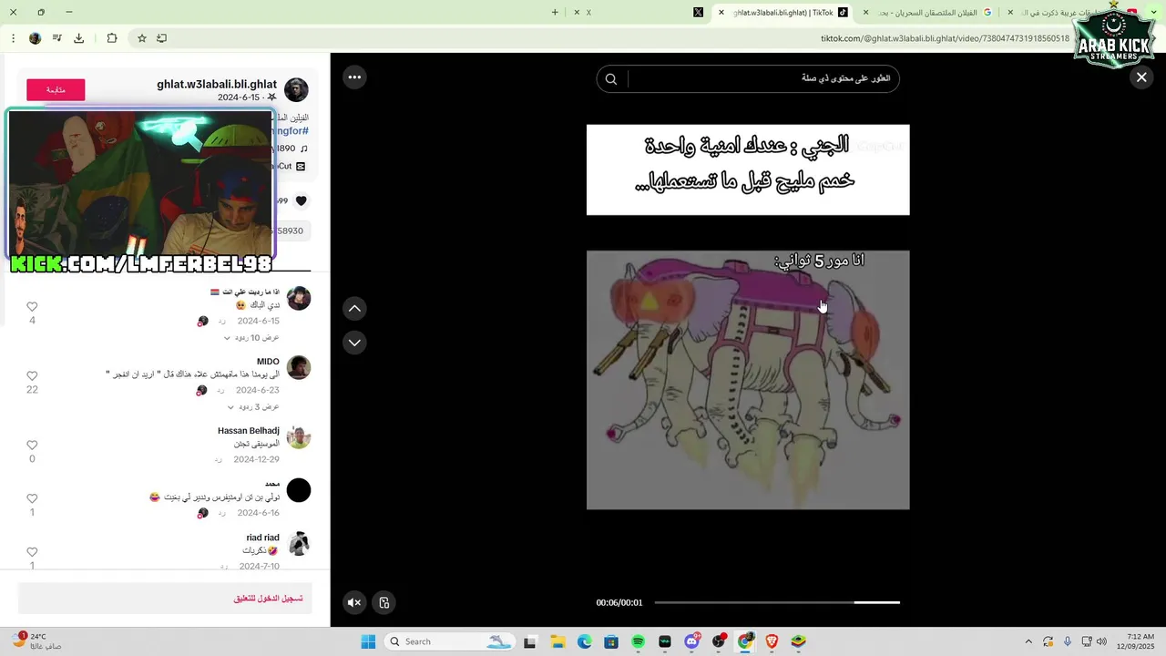The height and width of the screenshot is (656, 1166).
Task: Click the elephant video frame to pause
Action: click(748, 380)
